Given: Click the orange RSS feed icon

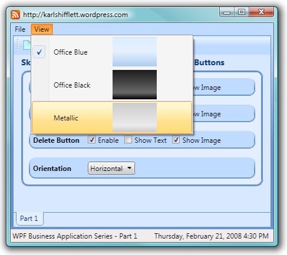Looking at the screenshot, I should click(15, 15).
